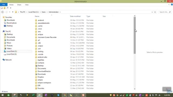Expand the ribbon with the chevron

[169, 5]
